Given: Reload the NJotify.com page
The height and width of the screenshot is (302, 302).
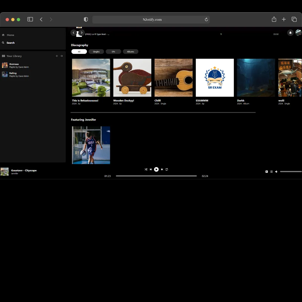Looking at the screenshot, I should (x=206, y=20).
